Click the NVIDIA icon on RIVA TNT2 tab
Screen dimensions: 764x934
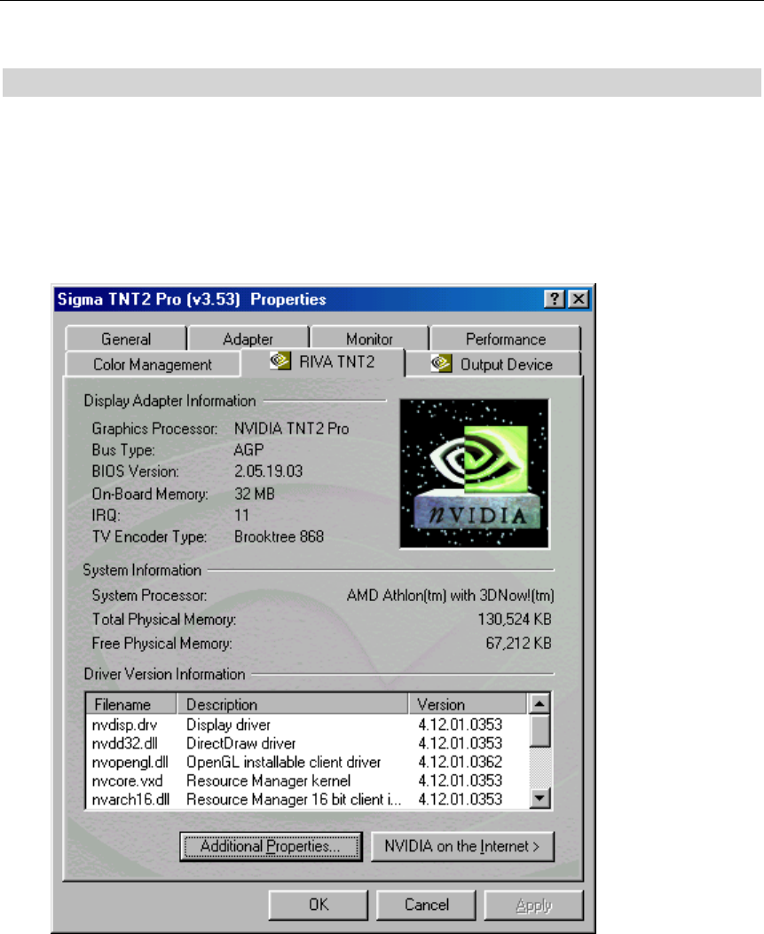(280, 361)
